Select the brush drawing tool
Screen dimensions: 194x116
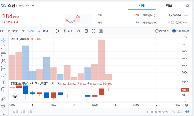3,75
